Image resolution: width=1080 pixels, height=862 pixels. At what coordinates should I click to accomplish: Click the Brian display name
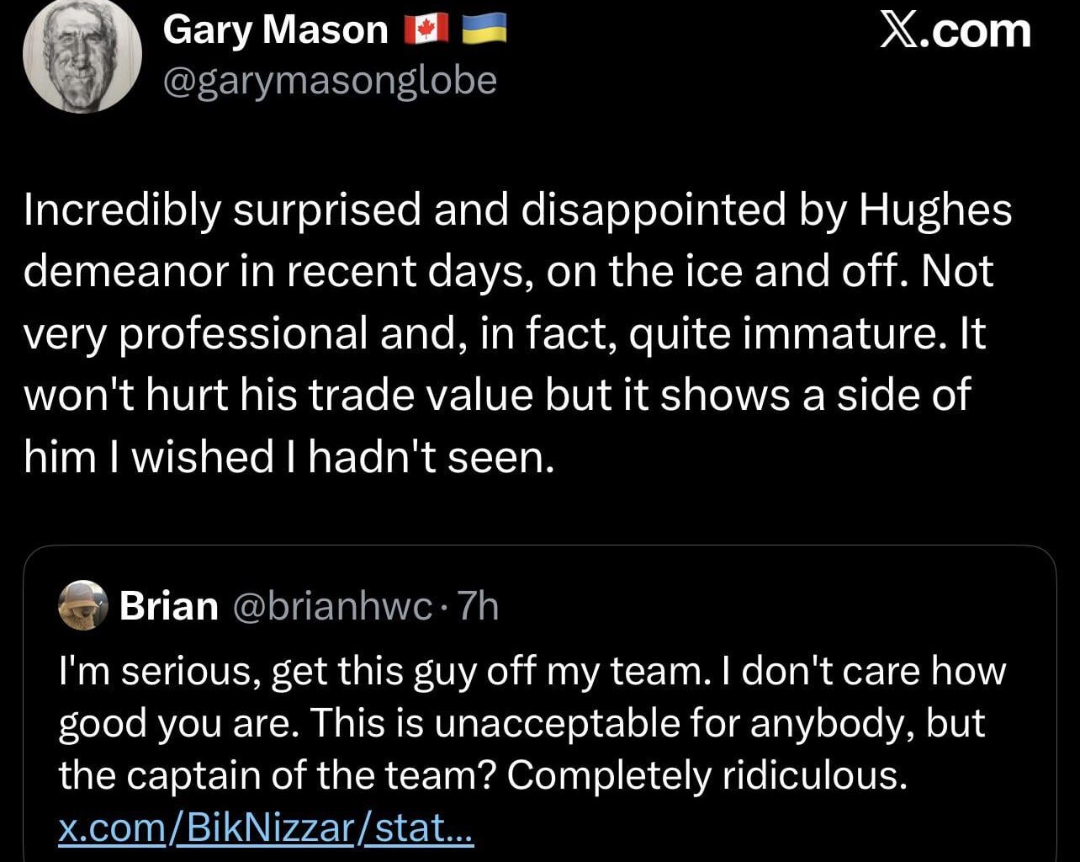pyautogui.click(x=168, y=604)
